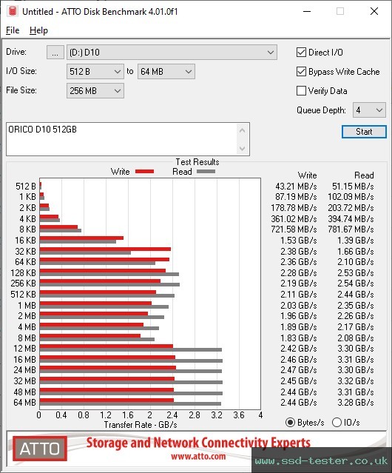
Task: Enable the Verify Data checkbox
Action: tap(301, 91)
